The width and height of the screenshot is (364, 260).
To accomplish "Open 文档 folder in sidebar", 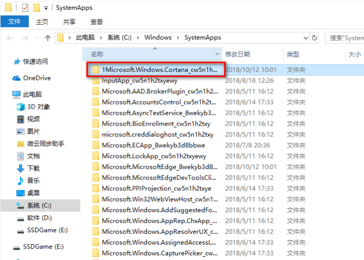I will (28, 156).
